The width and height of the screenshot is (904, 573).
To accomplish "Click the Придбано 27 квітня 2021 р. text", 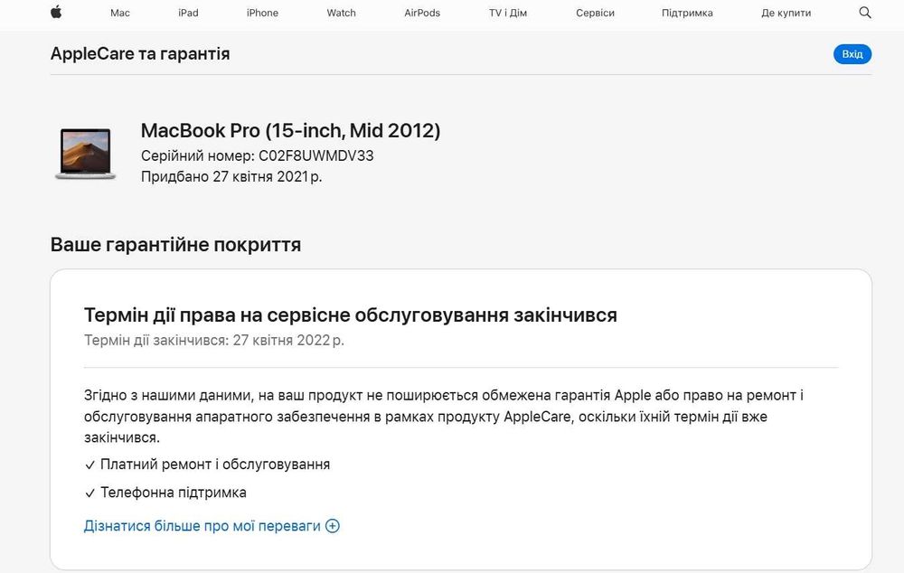I will (x=231, y=176).
